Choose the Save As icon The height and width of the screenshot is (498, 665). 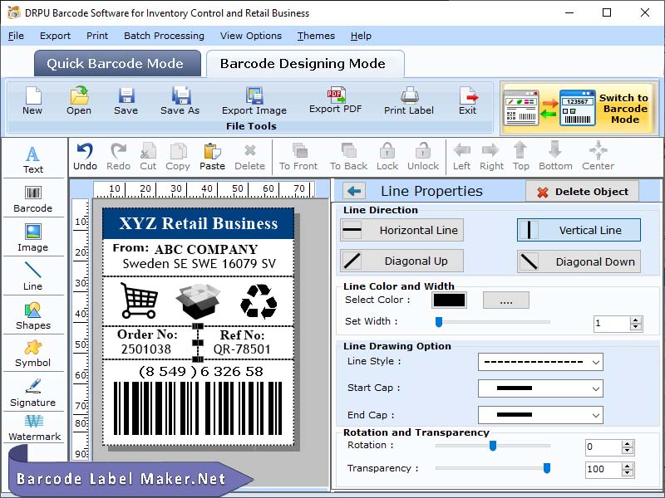tap(180, 100)
